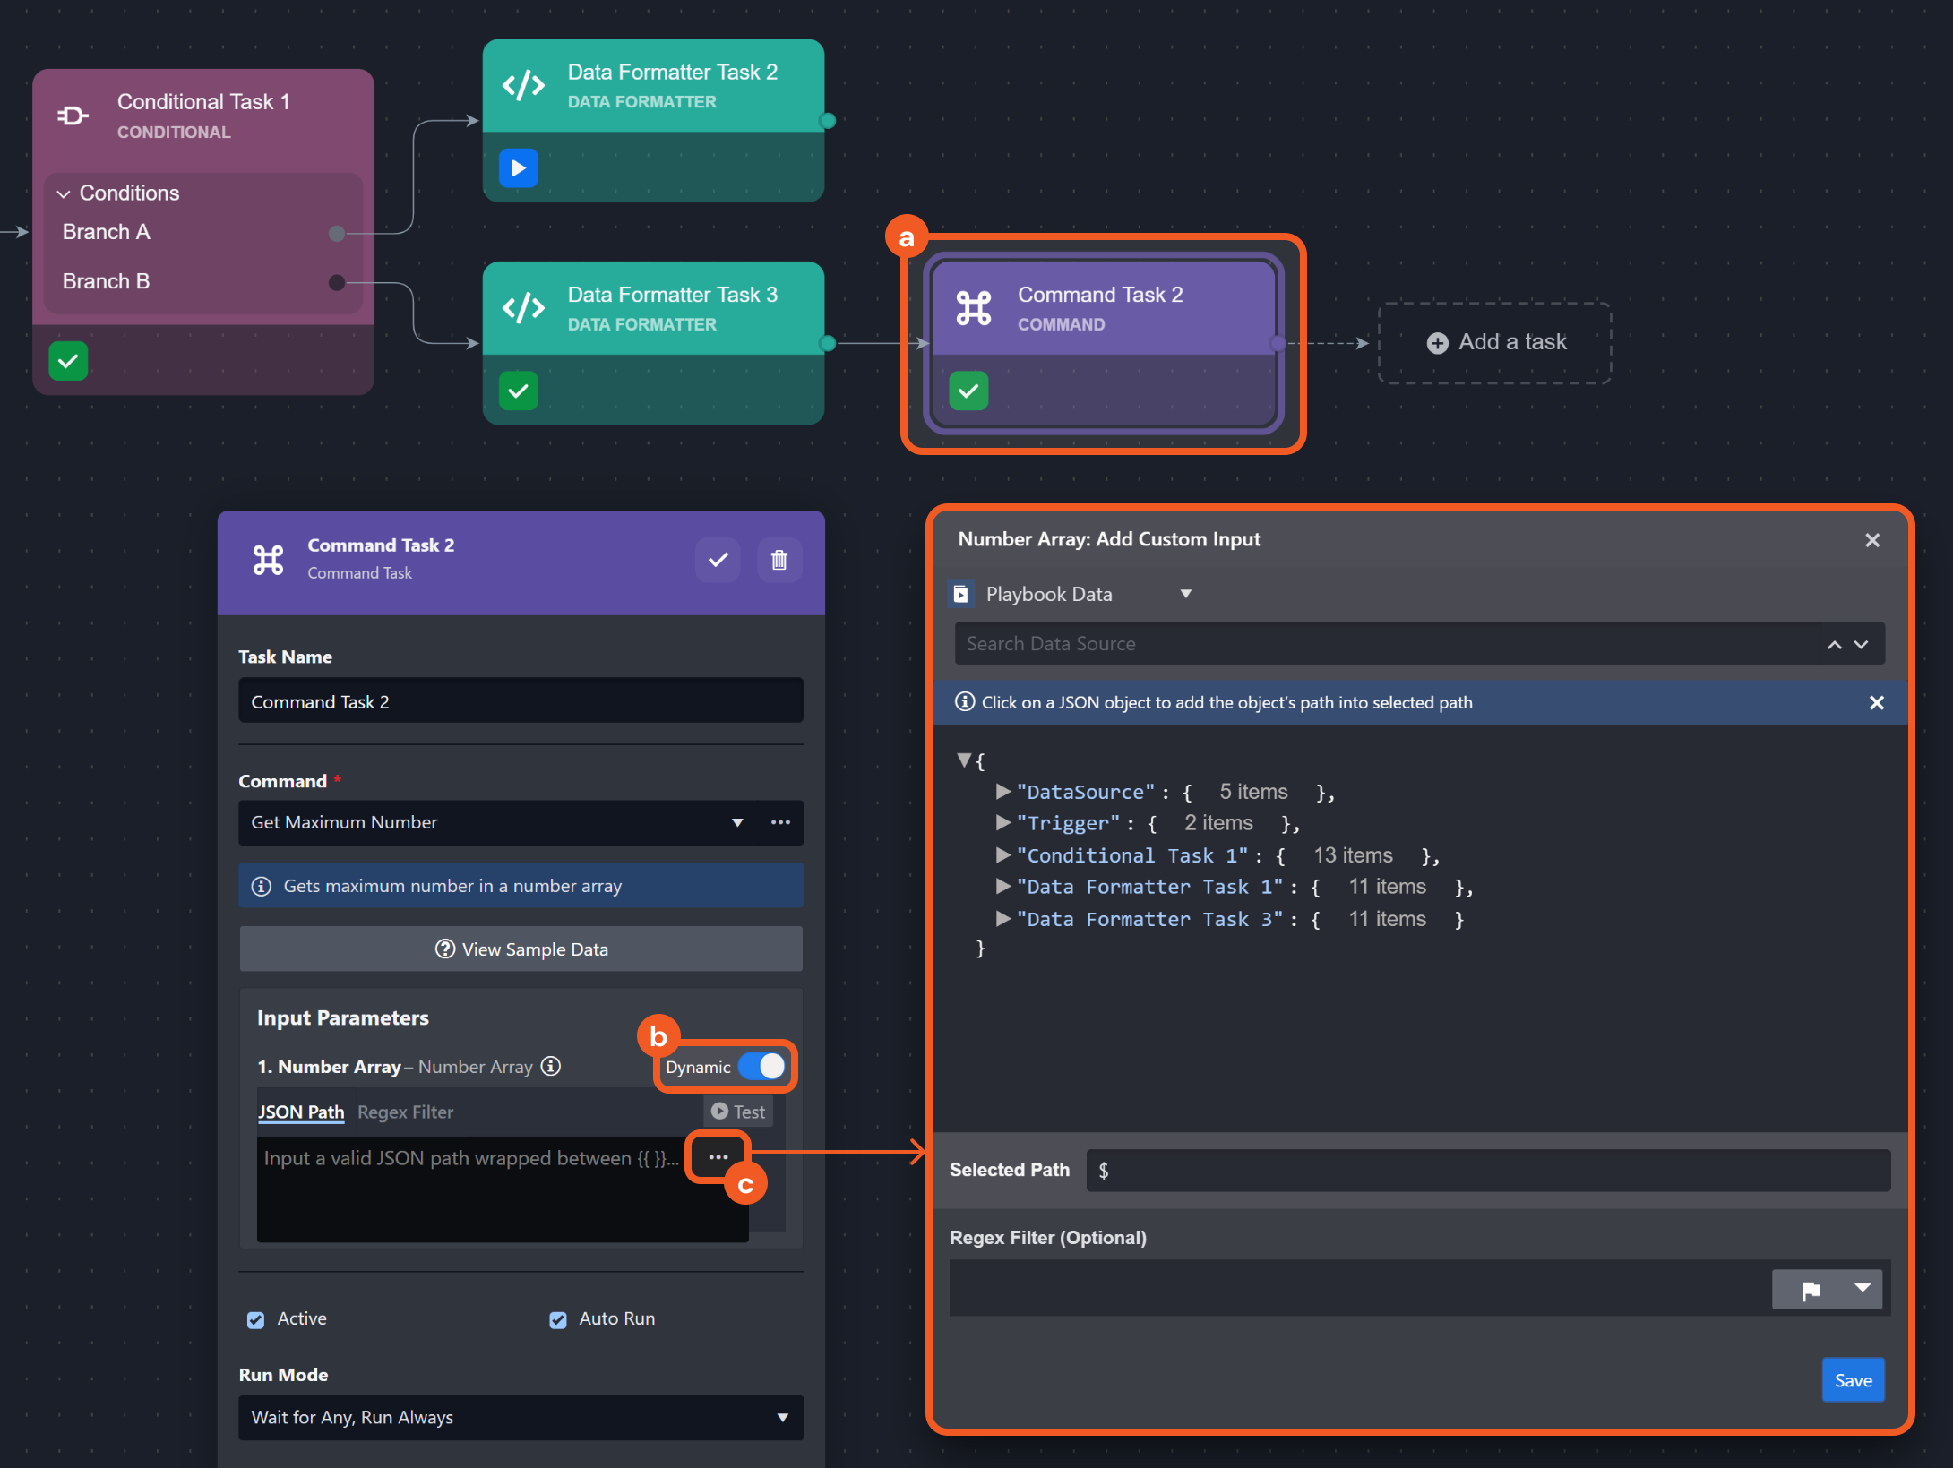Click the View Sample Data button
Viewport: 1953px width, 1468px height.
pyautogui.click(x=521, y=949)
